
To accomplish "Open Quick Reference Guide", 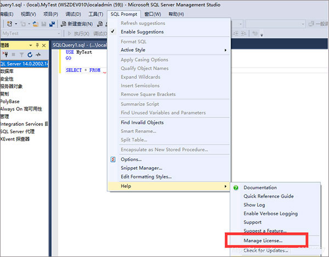I will click(275, 196).
